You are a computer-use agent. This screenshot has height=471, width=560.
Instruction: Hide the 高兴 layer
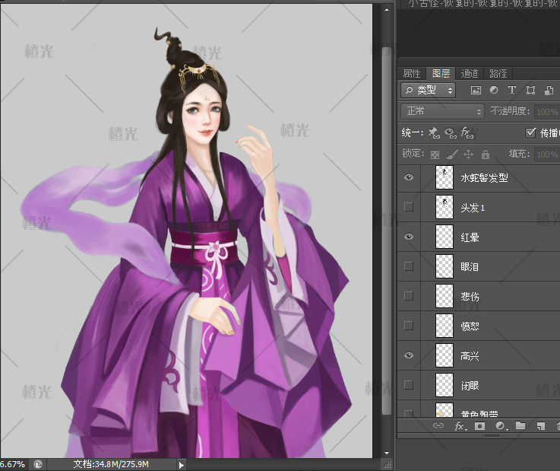pyautogui.click(x=410, y=355)
